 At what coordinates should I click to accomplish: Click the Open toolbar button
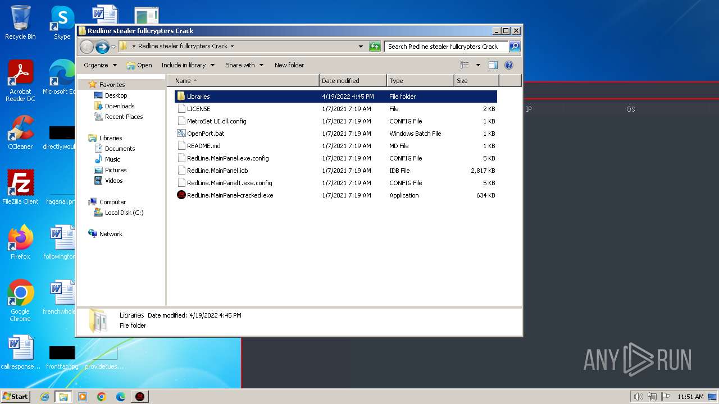[x=139, y=65]
